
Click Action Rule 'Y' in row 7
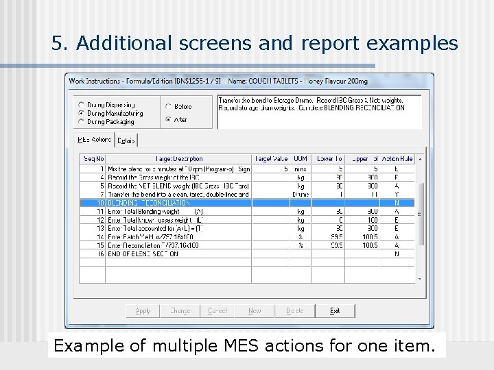click(397, 195)
